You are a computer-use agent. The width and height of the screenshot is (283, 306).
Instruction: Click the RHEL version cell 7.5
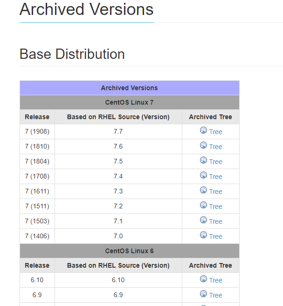tap(118, 161)
